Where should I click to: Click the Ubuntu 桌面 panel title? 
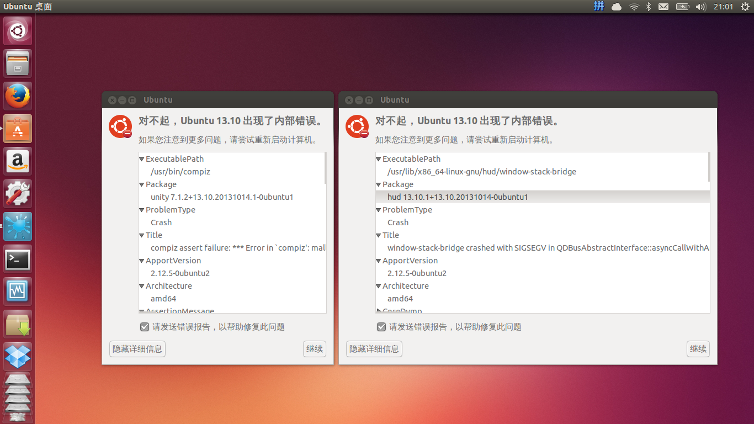(28, 7)
